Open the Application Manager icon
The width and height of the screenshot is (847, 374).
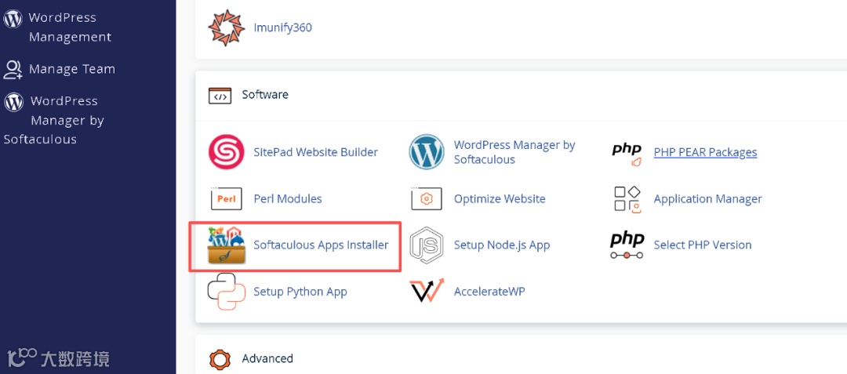click(627, 199)
